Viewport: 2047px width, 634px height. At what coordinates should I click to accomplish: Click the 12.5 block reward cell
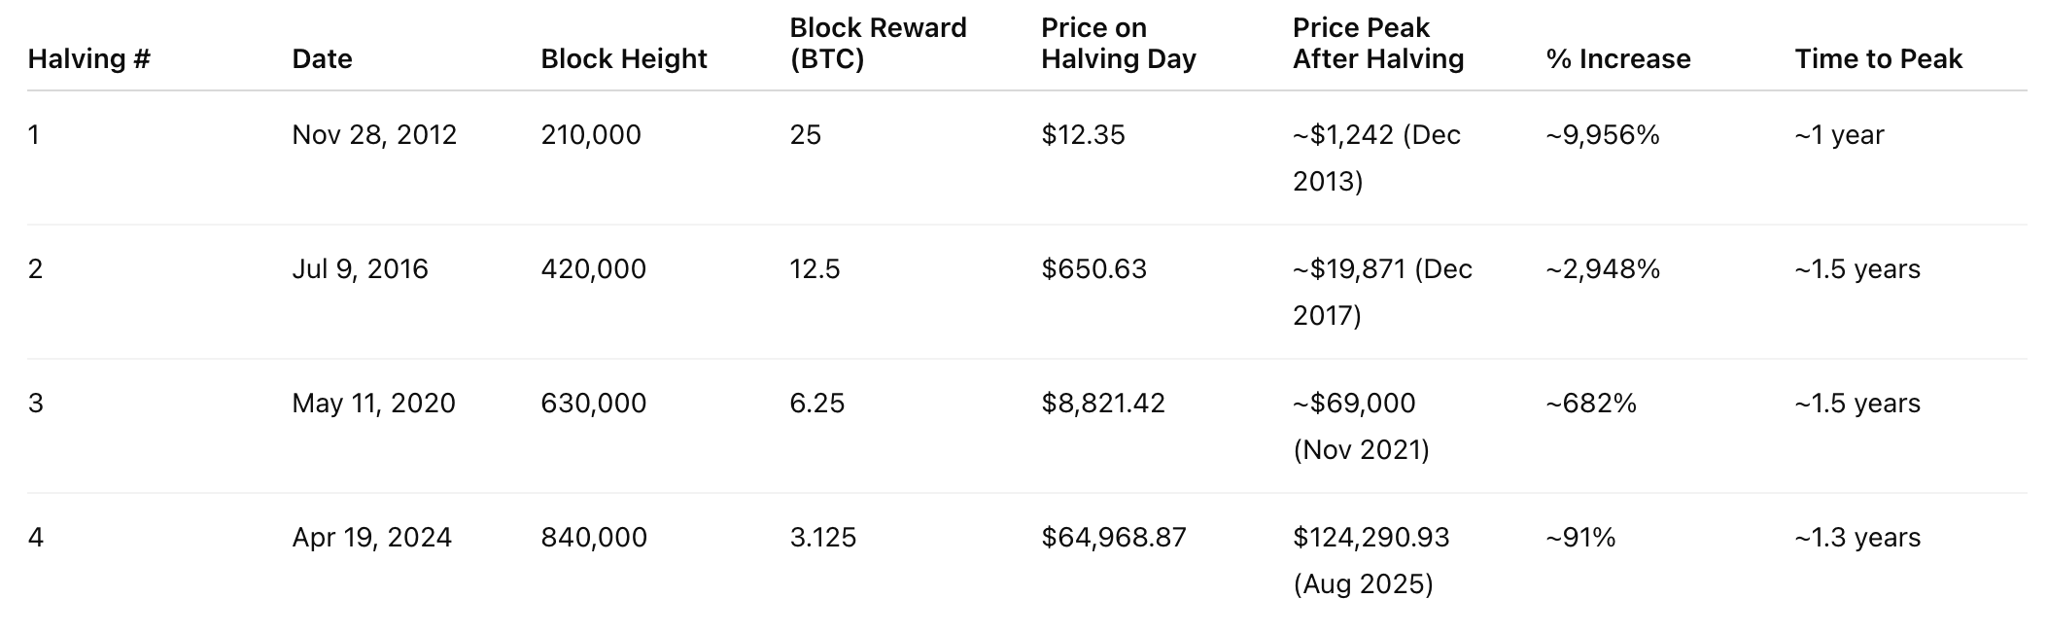(815, 268)
